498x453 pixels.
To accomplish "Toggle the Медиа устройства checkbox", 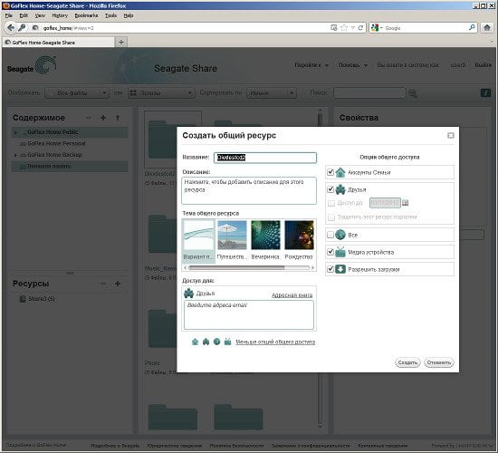I will 330,252.
